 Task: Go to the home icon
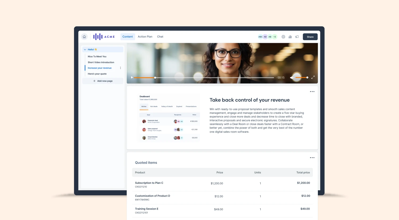pos(84,37)
